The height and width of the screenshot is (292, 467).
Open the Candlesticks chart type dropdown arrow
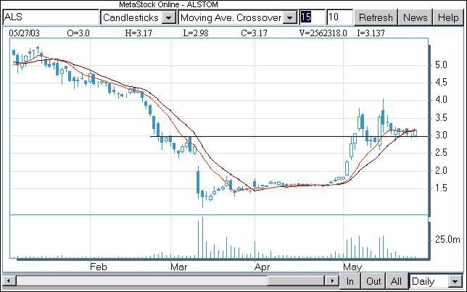click(x=168, y=18)
